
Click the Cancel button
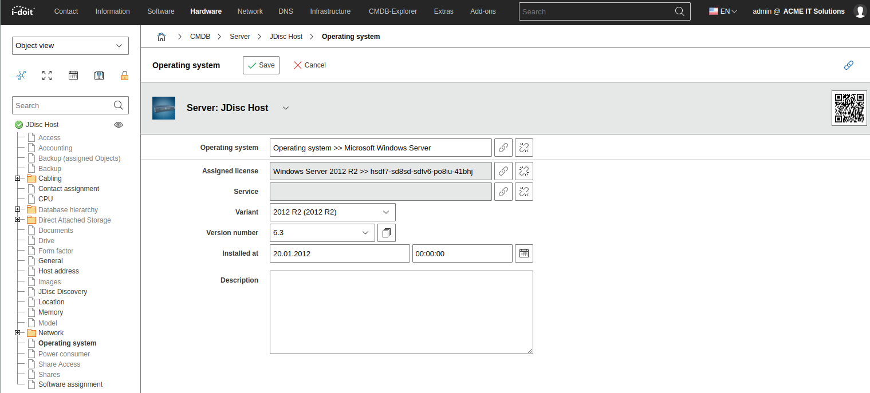[x=309, y=65]
